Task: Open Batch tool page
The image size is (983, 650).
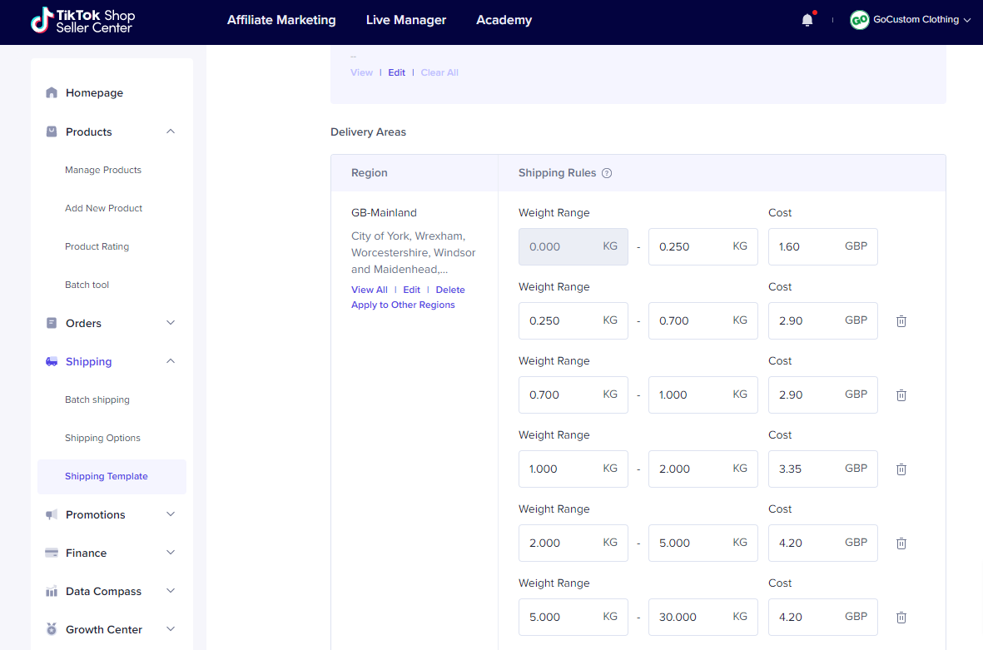Action: click(87, 285)
